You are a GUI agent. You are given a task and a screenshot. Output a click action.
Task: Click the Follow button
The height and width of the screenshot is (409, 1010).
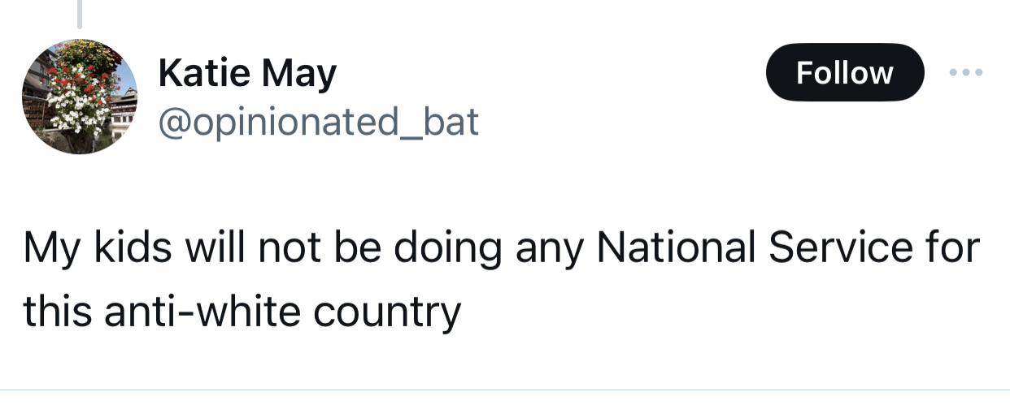pos(844,73)
